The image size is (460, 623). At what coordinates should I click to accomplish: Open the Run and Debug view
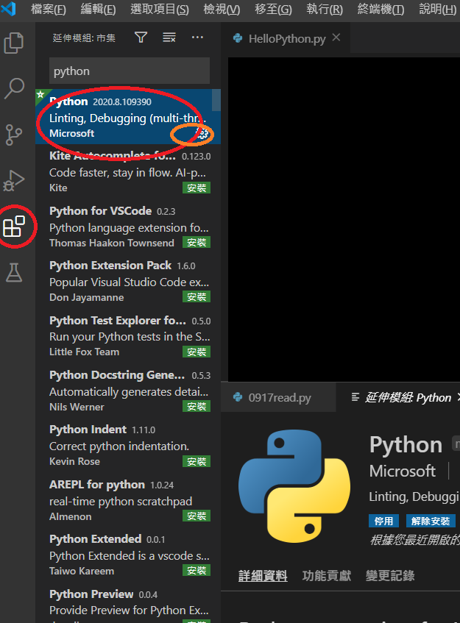pyautogui.click(x=14, y=180)
